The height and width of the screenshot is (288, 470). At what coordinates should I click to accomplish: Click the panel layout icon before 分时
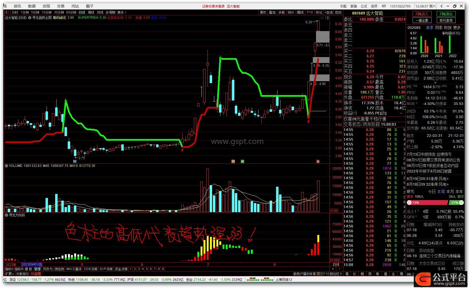coord(7,12)
